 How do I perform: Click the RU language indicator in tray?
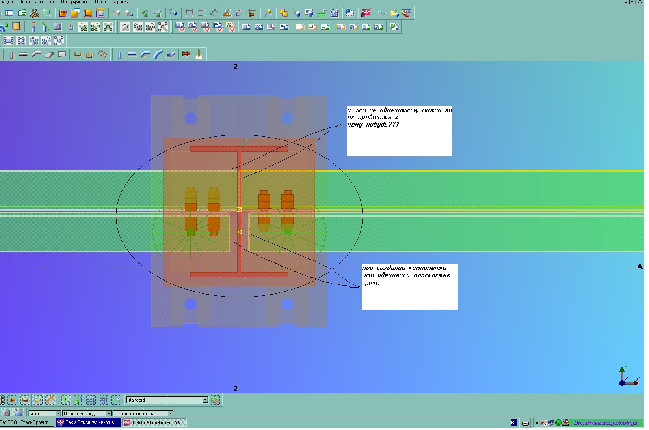(x=514, y=423)
